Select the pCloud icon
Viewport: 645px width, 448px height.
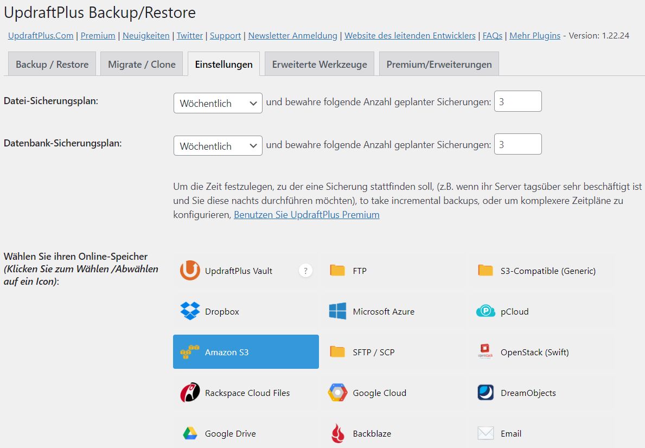pos(486,311)
